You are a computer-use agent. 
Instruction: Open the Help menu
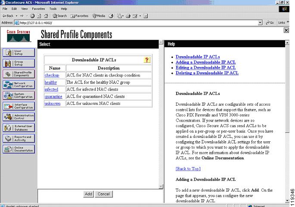pos(64,9)
